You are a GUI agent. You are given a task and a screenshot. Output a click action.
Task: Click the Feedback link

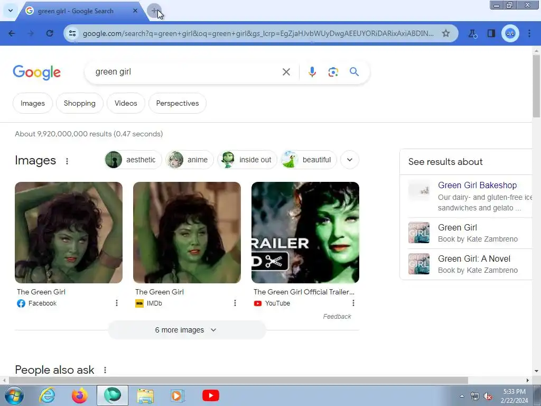(x=337, y=317)
